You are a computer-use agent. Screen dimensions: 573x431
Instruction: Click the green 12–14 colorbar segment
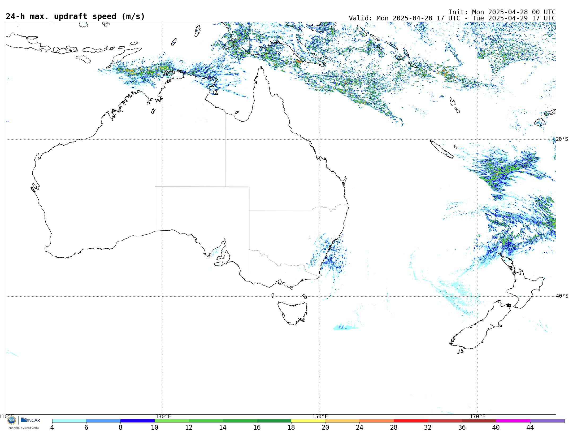click(x=206, y=421)
